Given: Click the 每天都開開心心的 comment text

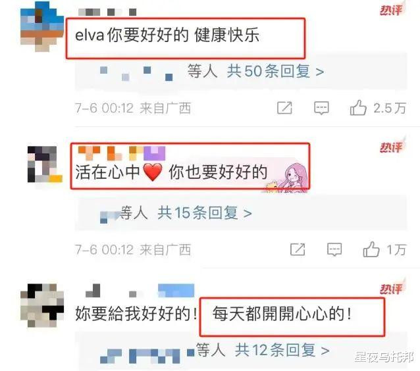Looking at the screenshot, I should pyautogui.click(x=282, y=314).
